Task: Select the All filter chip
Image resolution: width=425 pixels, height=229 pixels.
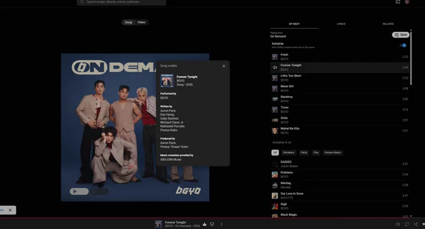Action: click(x=275, y=153)
